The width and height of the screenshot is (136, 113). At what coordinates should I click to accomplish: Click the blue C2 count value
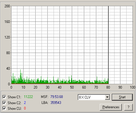tap(25, 103)
